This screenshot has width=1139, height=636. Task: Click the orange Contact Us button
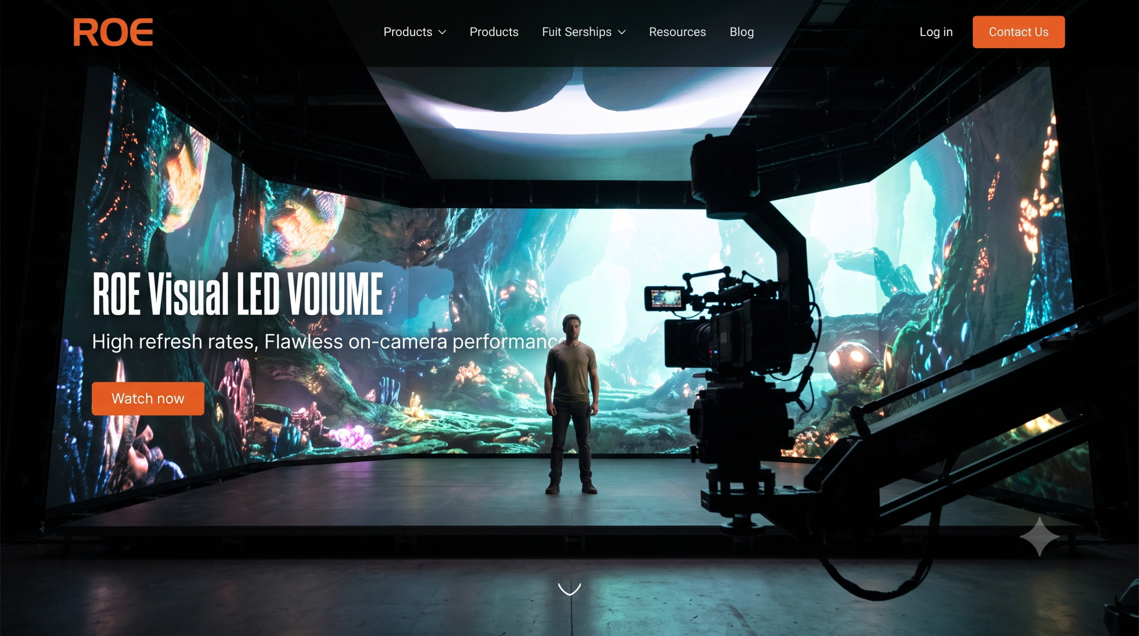1018,32
